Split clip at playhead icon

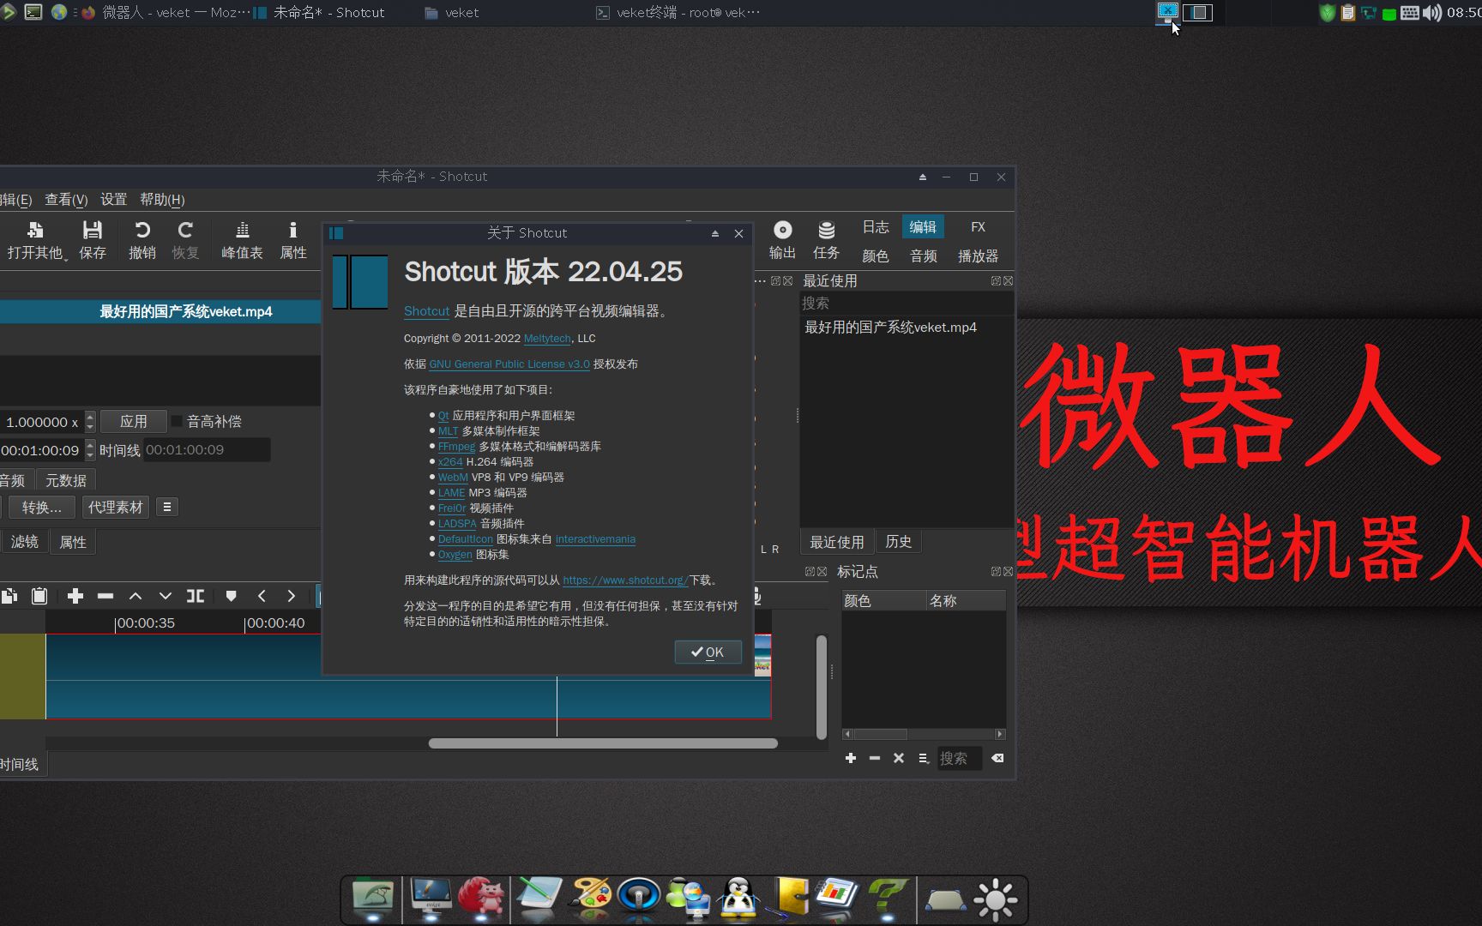pyautogui.click(x=196, y=596)
